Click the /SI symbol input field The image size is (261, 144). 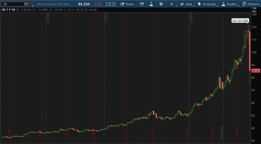pos(12,4)
